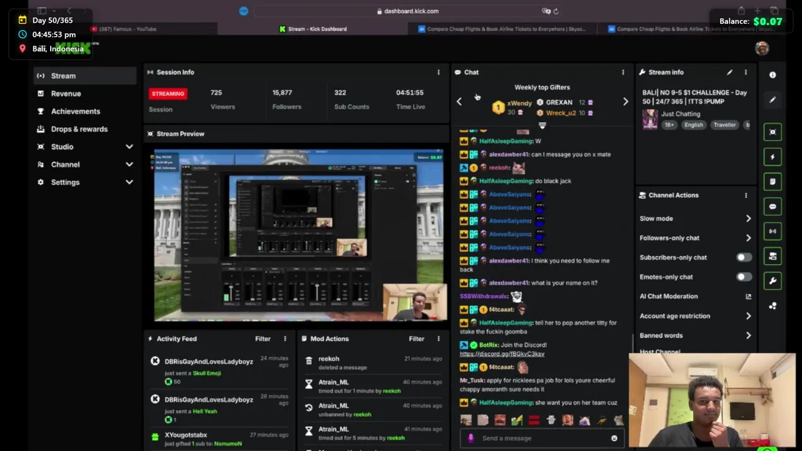Click the pencil icon in right rail
Image resolution: width=802 pixels, height=451 pixels.
tap(773, 100)
